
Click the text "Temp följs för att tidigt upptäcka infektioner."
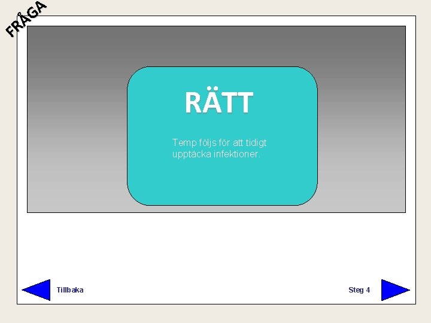pyautogui.click(x=219, y=148)
